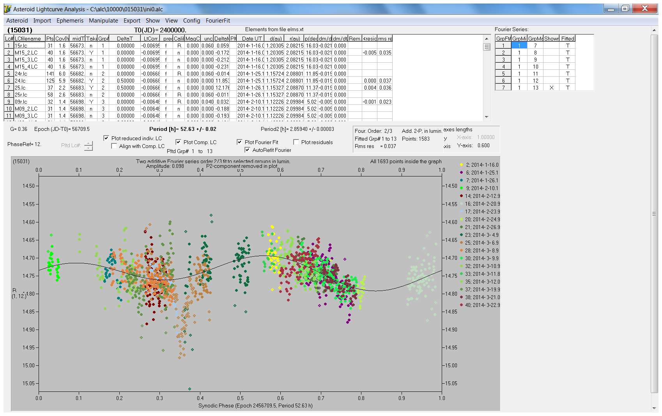Click legend entry 6; 2014-1-25.1
The width and height of the screenshot is (662, 416).
[x=479, y=173]
